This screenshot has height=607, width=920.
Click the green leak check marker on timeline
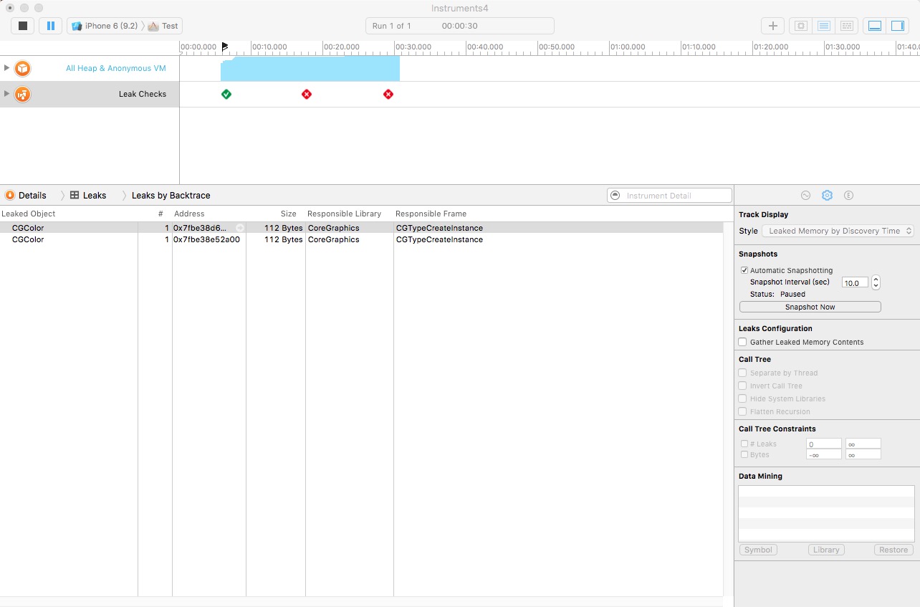(226, 94)
